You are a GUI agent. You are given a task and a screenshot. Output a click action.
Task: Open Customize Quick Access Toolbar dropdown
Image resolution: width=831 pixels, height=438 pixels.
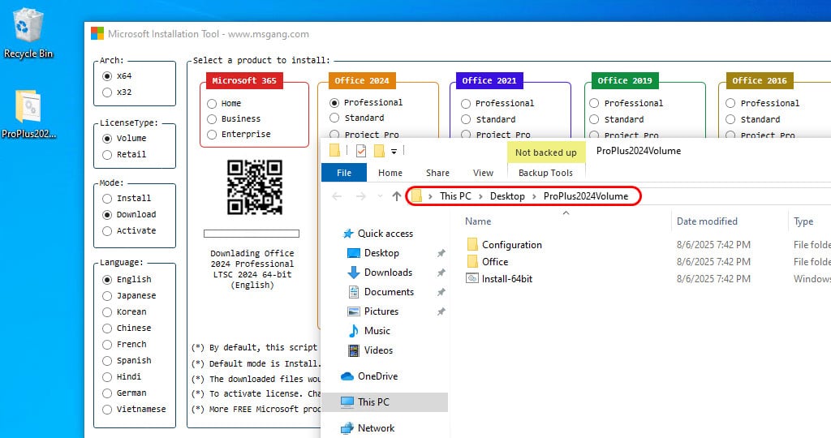(394, 152)
